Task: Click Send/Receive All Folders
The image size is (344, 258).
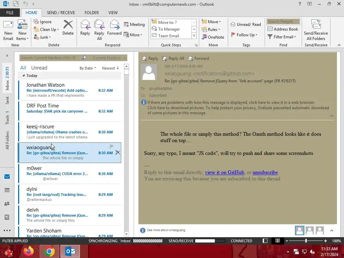Action: (316, 30)
